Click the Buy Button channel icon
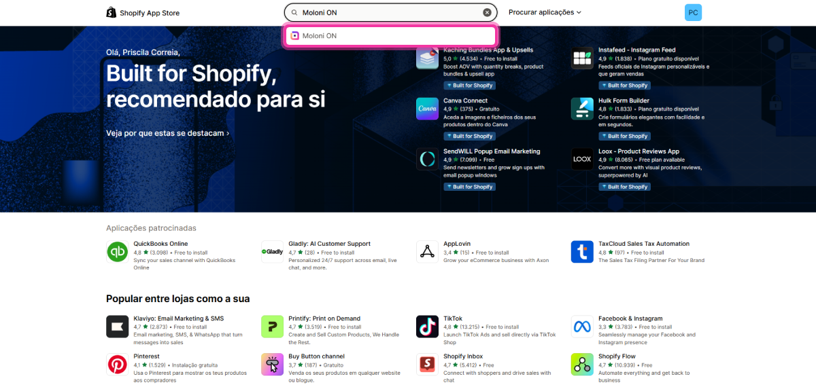Image resolution: width=816 pixels, height=387 pixels. (272, 365)
